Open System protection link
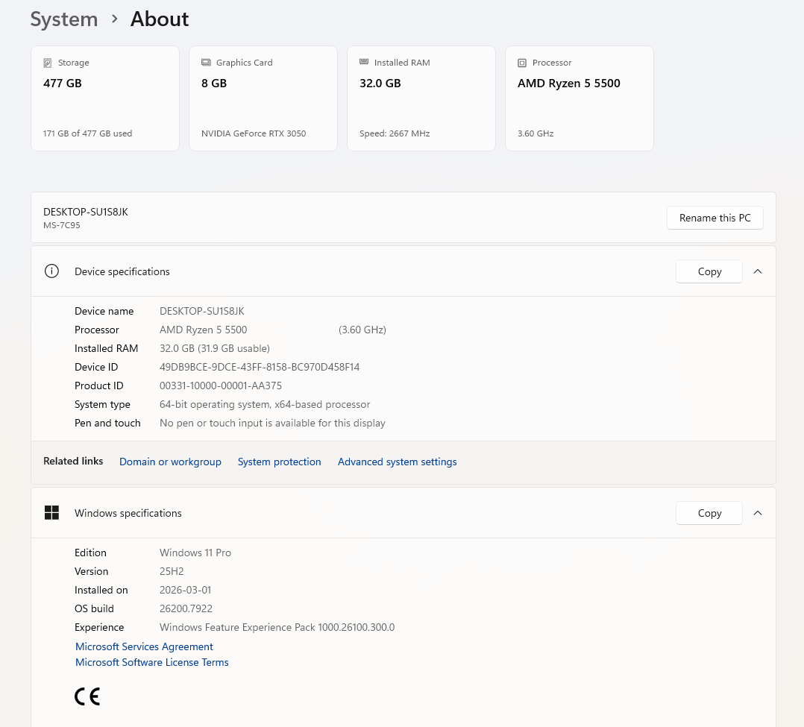 pos(280,462)
